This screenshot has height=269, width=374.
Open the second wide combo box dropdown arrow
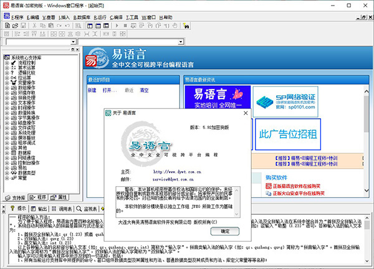point(181,42)
